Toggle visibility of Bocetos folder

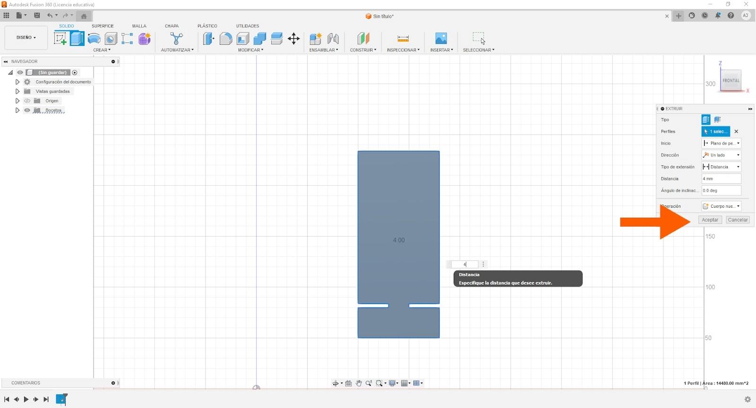pos(27,110)
